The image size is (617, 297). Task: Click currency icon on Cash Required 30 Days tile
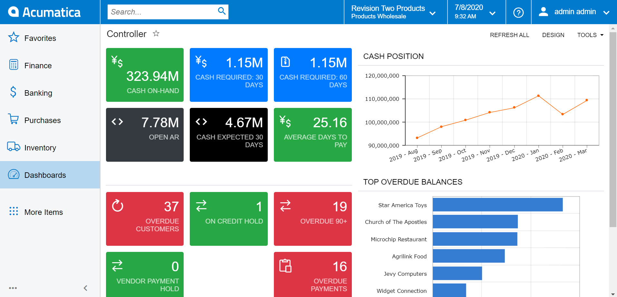tap(201, 61)
